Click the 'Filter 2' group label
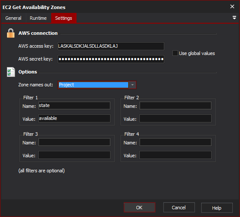The height and width of the screenshot is (217, 240). [x=132, y=98]
